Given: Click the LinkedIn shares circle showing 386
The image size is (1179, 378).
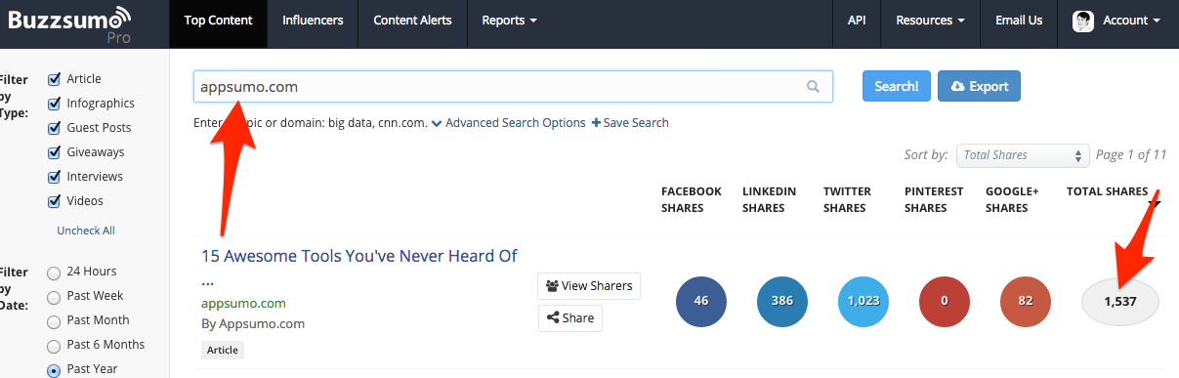Looking at the screenshot, I should tap(782, 301).
